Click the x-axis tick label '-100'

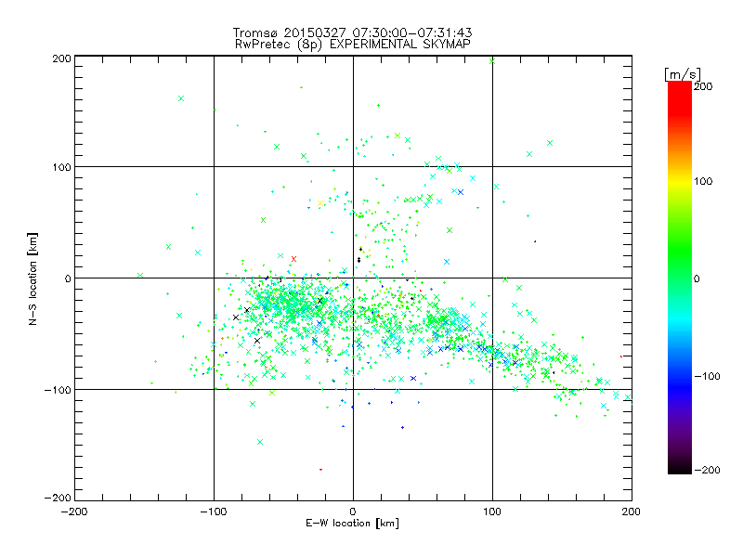click(214, 512)
